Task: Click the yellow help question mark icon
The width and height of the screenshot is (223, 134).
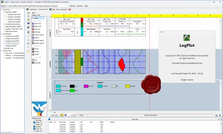Action: pyautogui.click(x=28, y=52)
